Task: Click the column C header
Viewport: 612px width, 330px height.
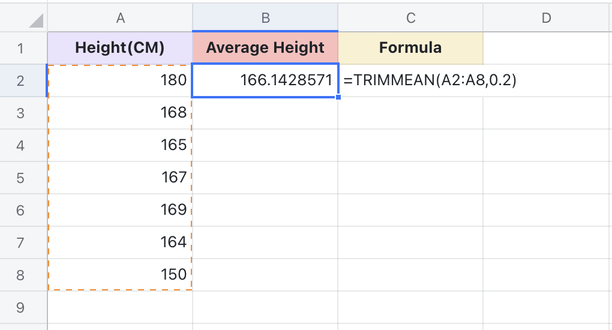Action: pos(410,18)
